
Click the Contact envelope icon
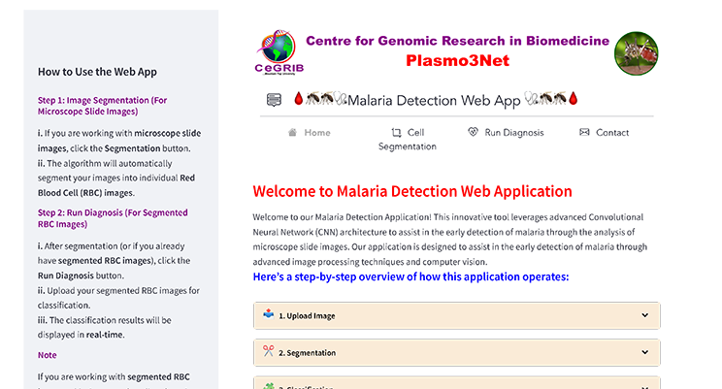pyautogui.click(x=584, y=133)
